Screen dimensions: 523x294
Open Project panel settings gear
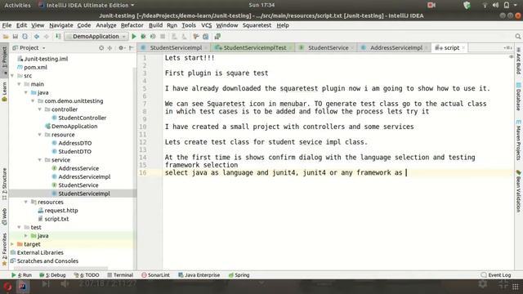coord(122,48)
